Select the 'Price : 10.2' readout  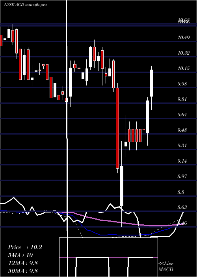point(25,247)
